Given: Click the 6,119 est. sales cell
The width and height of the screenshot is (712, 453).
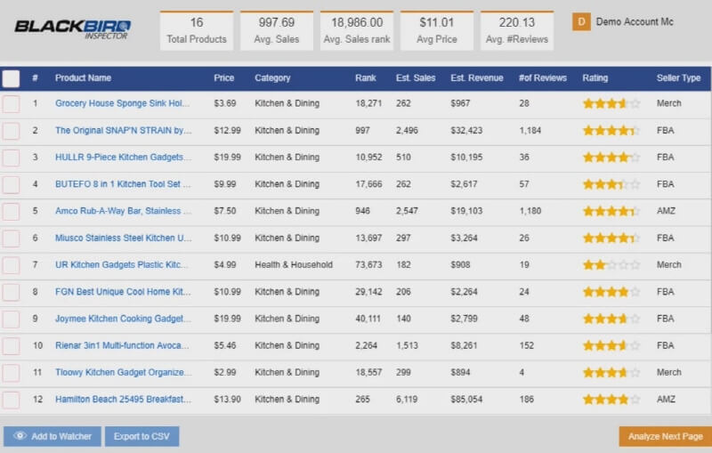Looking at the screenshot, I should (x=407, y=400).
